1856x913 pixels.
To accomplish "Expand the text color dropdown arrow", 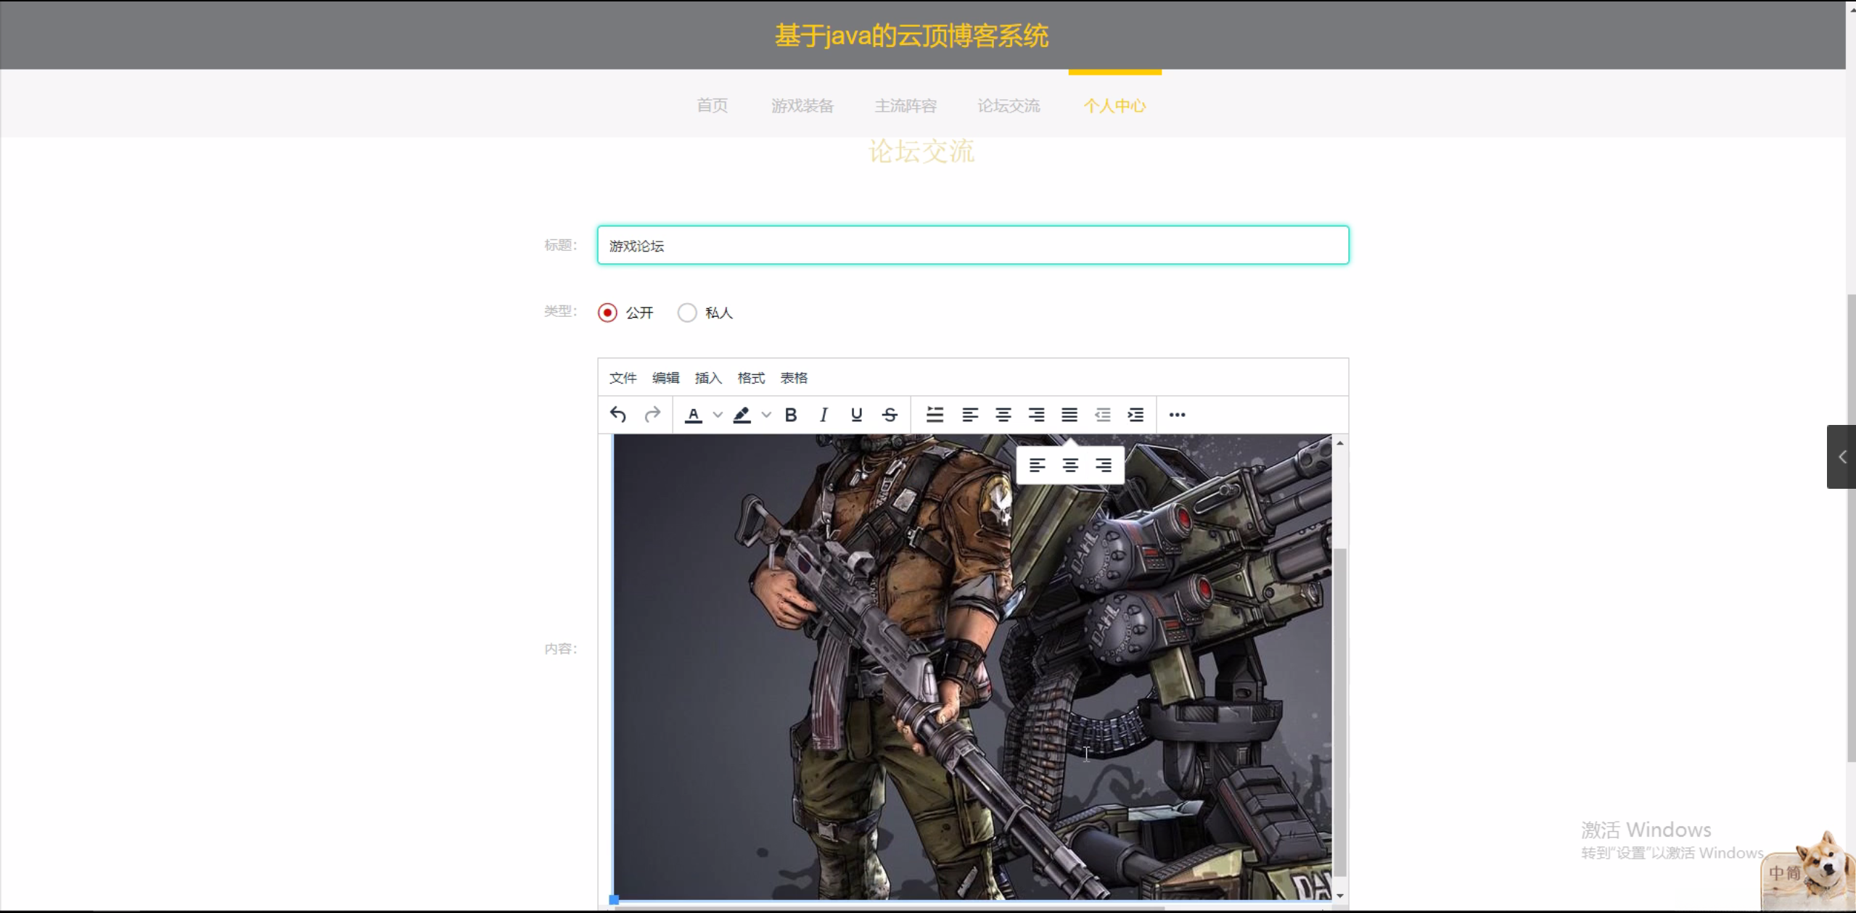I will [718, 415].
